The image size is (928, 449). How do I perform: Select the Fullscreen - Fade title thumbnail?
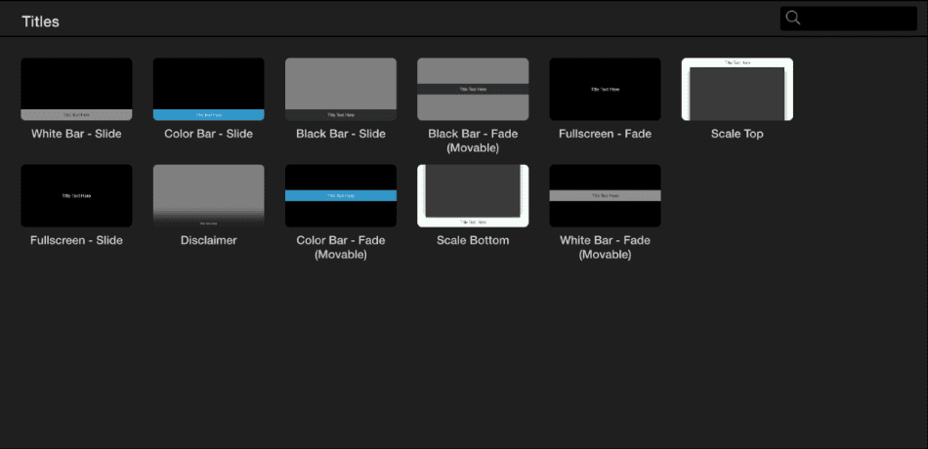pyautogui.click(x=605, y=90)
